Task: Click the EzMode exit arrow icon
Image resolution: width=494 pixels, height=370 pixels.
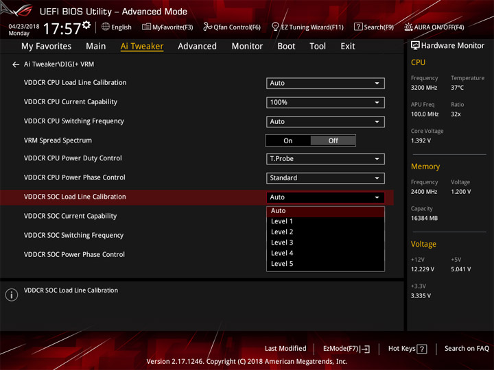Action: [x=366, y=349]
